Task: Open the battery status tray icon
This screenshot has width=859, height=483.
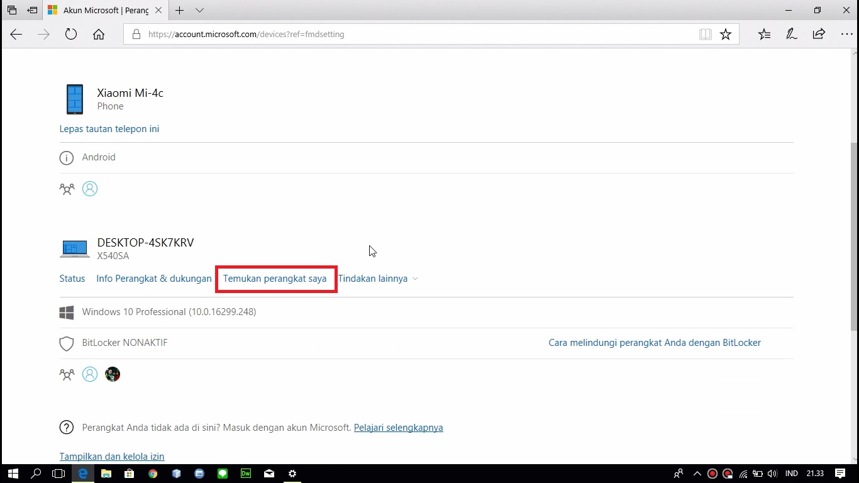Action: click(x=758, y=474)
